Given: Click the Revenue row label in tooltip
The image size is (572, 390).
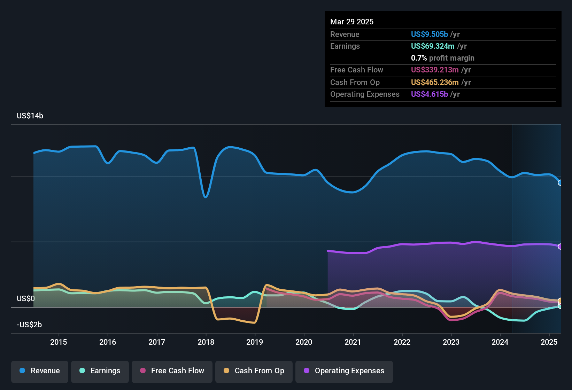Looking at the screenshot, I should point(345,34).
